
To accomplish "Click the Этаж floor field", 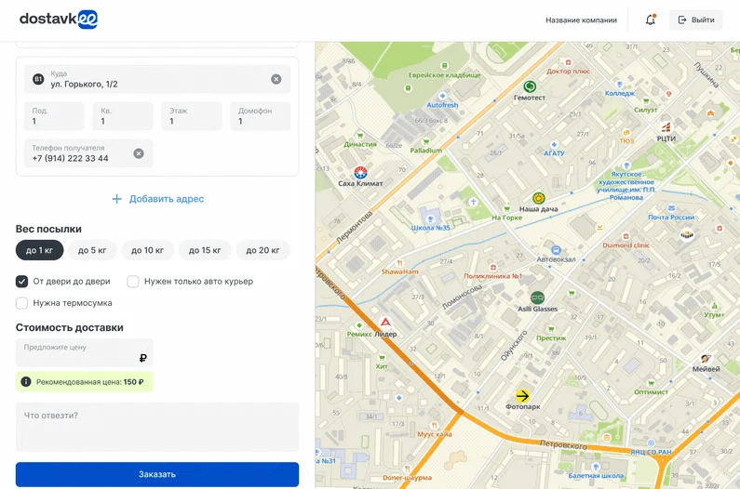I will pos(192,116).
